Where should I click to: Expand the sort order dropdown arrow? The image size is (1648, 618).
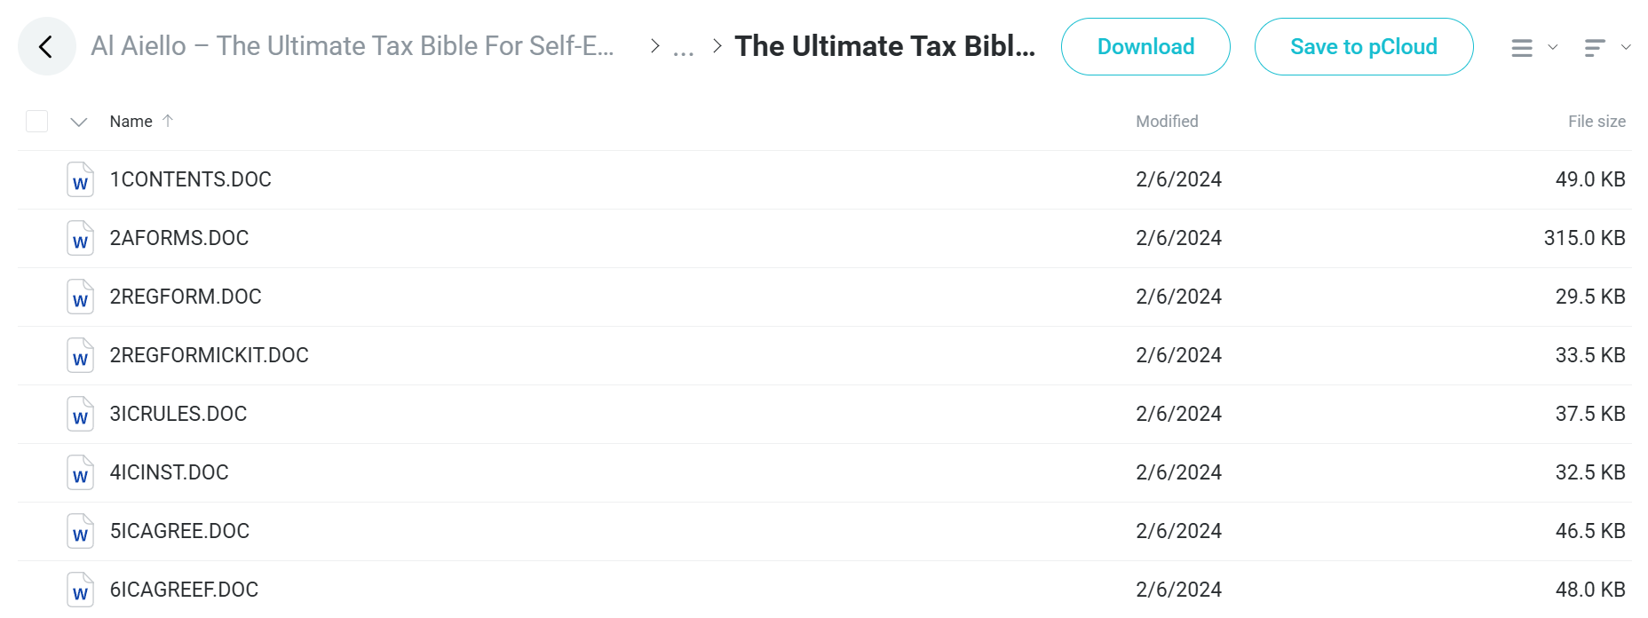click(1626, 47)
